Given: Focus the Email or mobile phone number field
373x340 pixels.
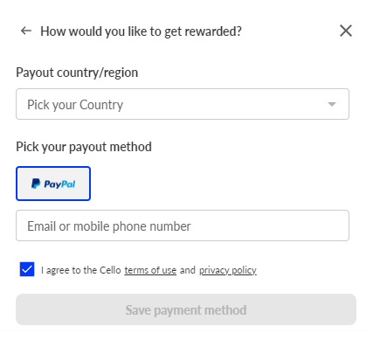Looking at the screenshot, I should pos(183,226).
